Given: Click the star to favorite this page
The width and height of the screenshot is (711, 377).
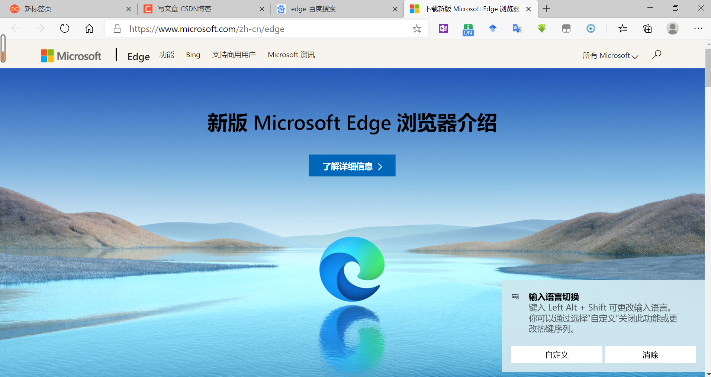Looking at the screenshot, I should pos(417,29).
